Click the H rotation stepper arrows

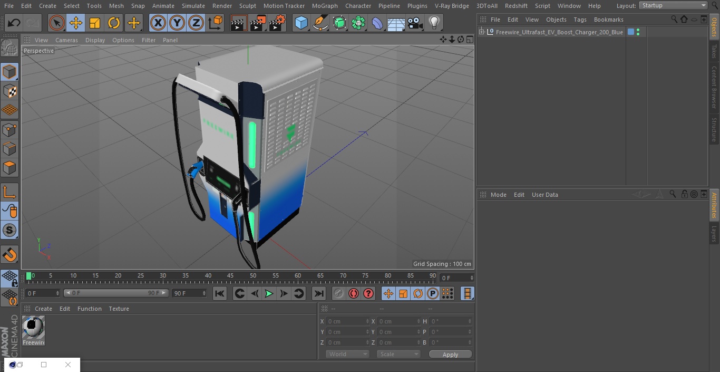[471, 321]
